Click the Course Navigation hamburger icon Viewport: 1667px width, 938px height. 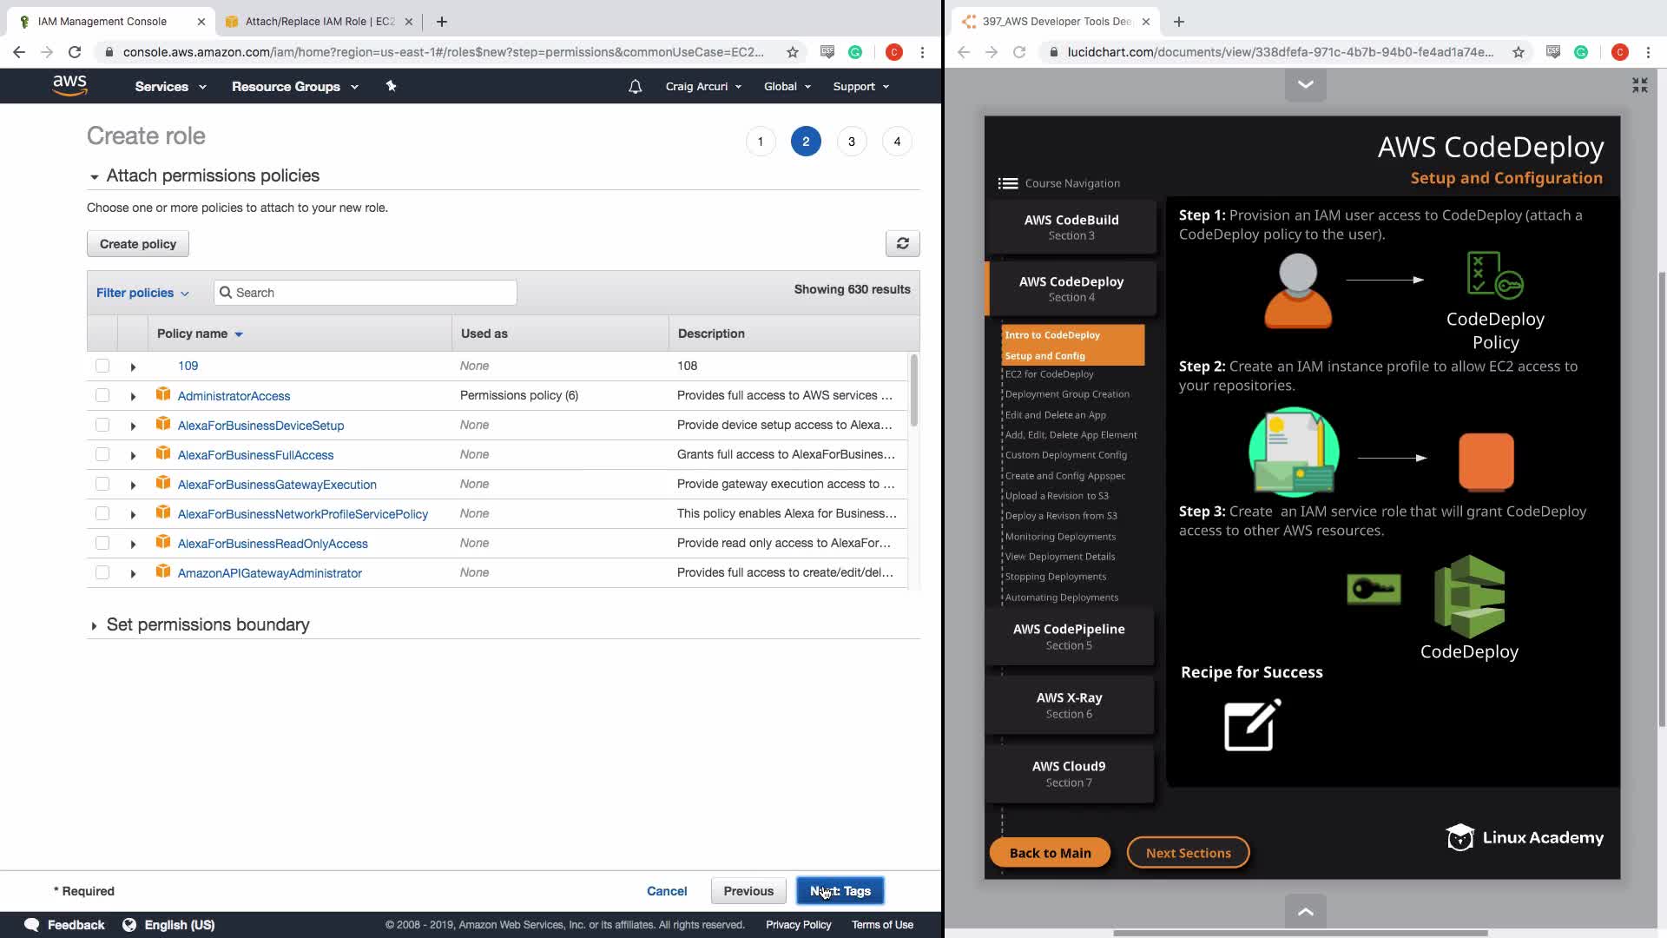[1007, 183]
